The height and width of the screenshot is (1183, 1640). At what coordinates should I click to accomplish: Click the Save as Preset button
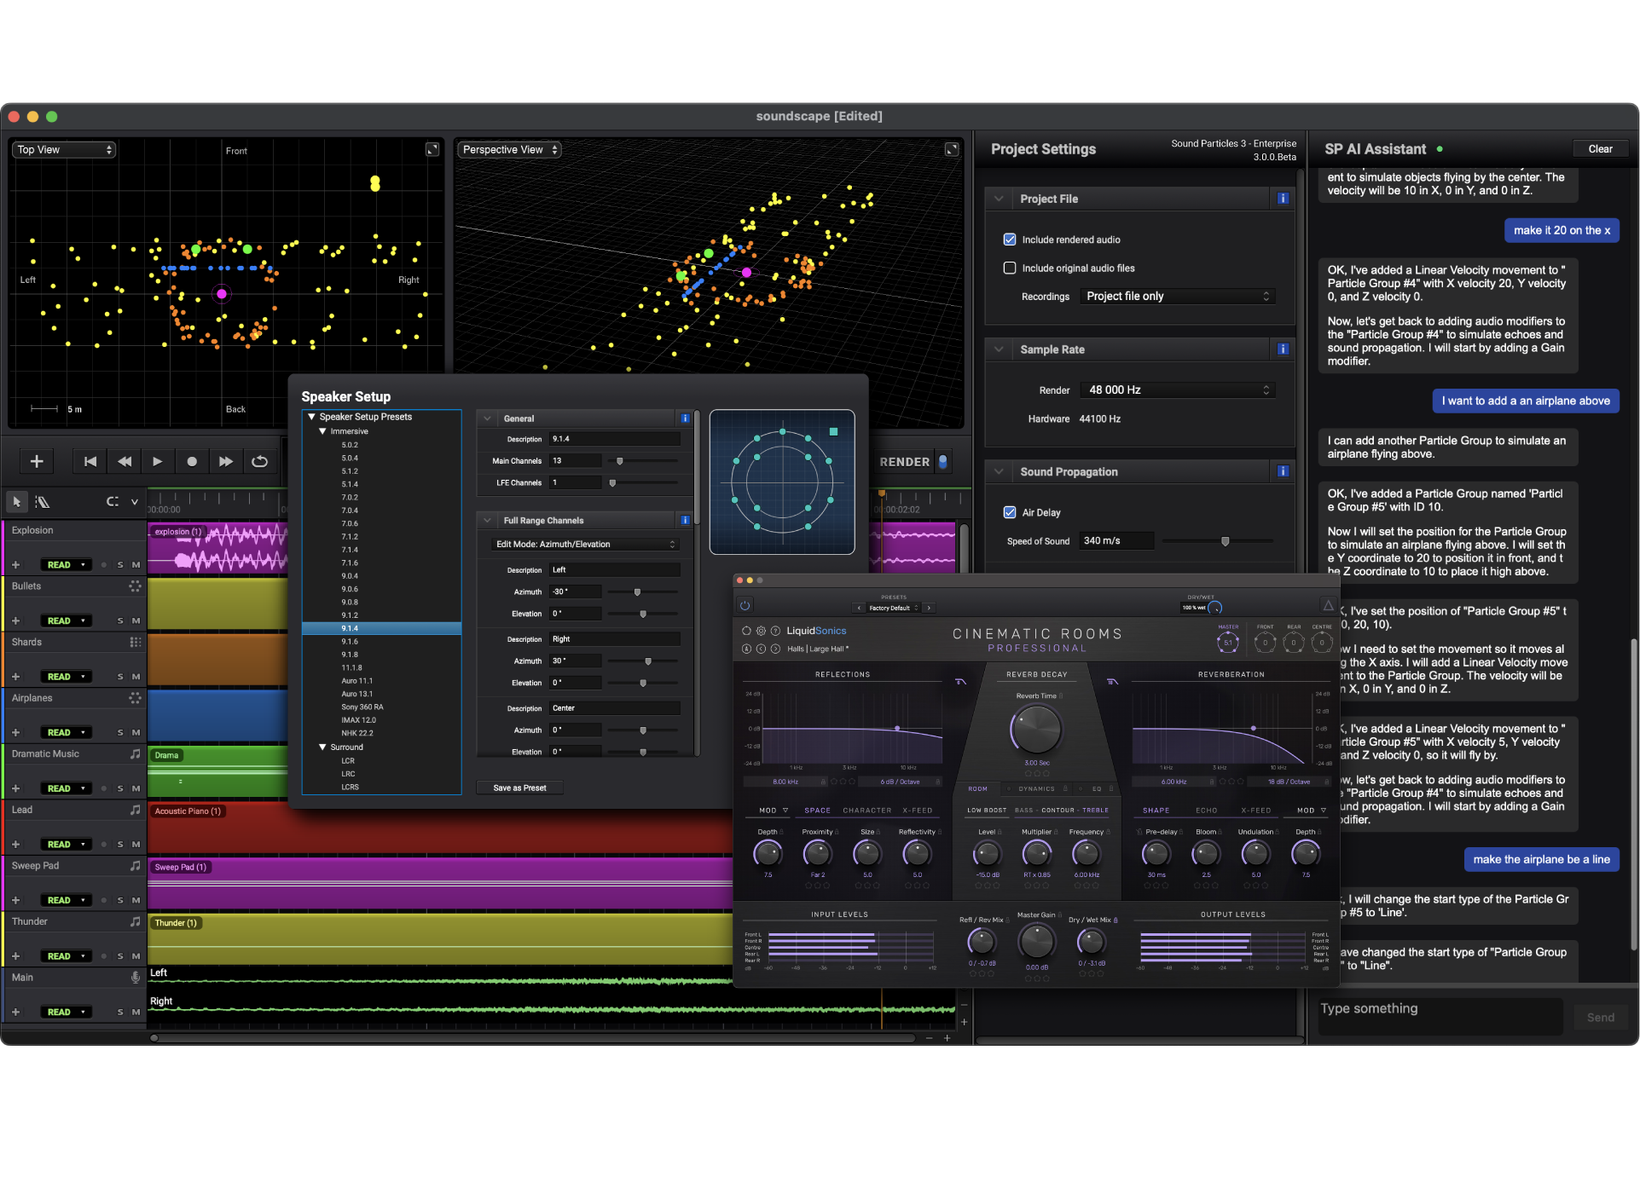pyautogui.click(x=519, y=788)
